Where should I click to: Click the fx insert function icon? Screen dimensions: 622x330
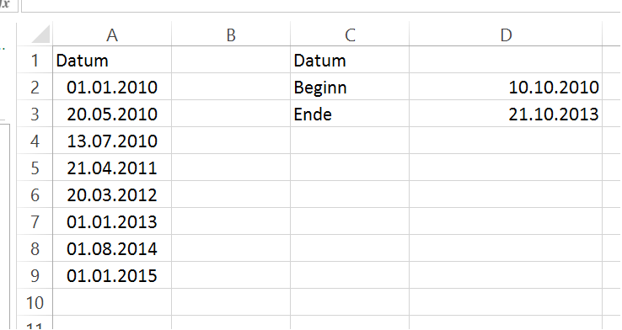pyautogui.click(x=6, y=5)
